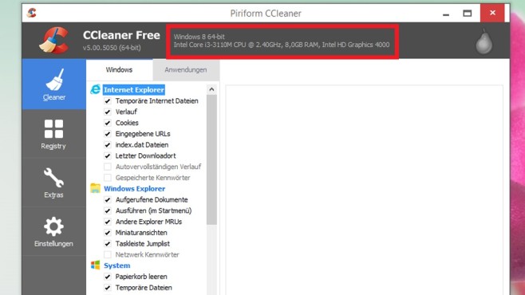Uncheck index.dat Dateien checkbox
The height and width of the screenshot is (295, 525).
pyautogui.click(x=108, y=145)
